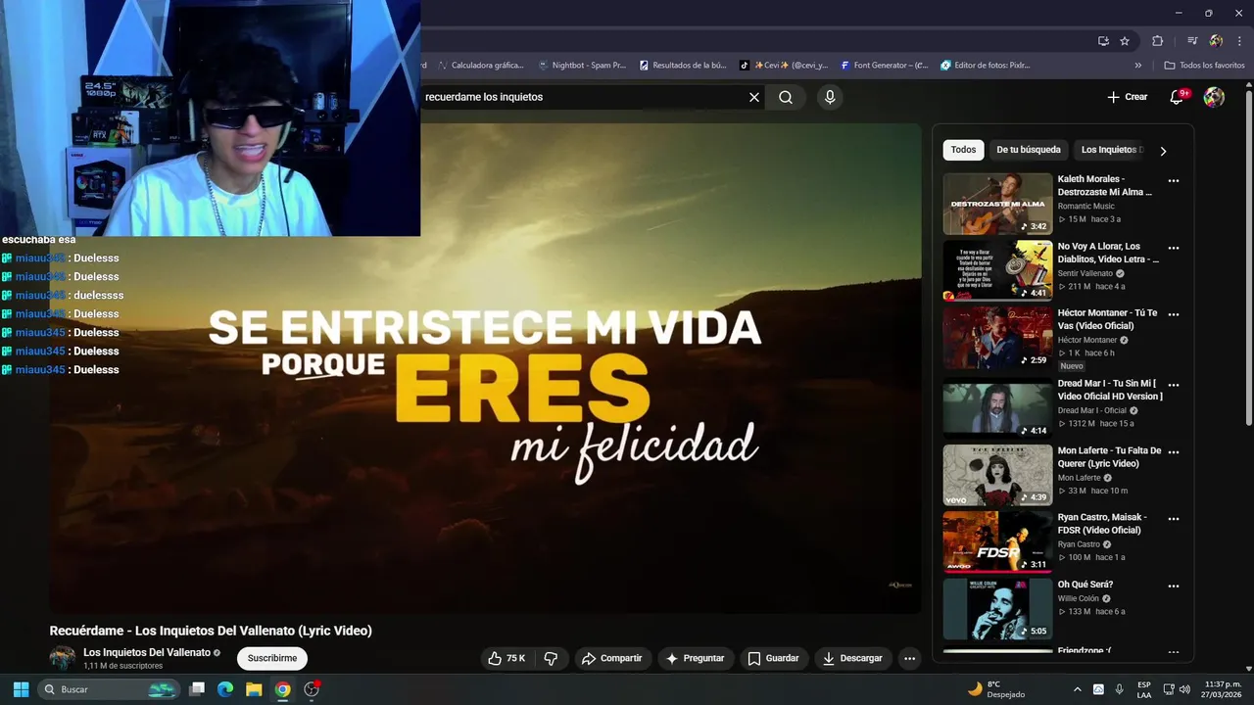This screenshot has height=705, width=1254.
Task: Open the Chrome profile avatar
Action: [1216, 41]
